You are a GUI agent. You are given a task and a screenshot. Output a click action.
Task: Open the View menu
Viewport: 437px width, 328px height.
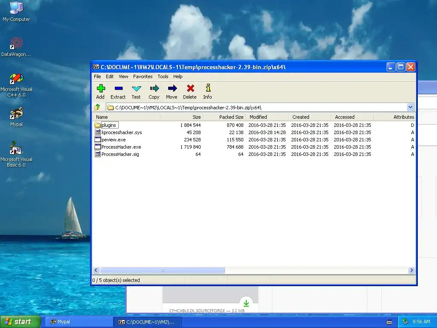[123, 76]
